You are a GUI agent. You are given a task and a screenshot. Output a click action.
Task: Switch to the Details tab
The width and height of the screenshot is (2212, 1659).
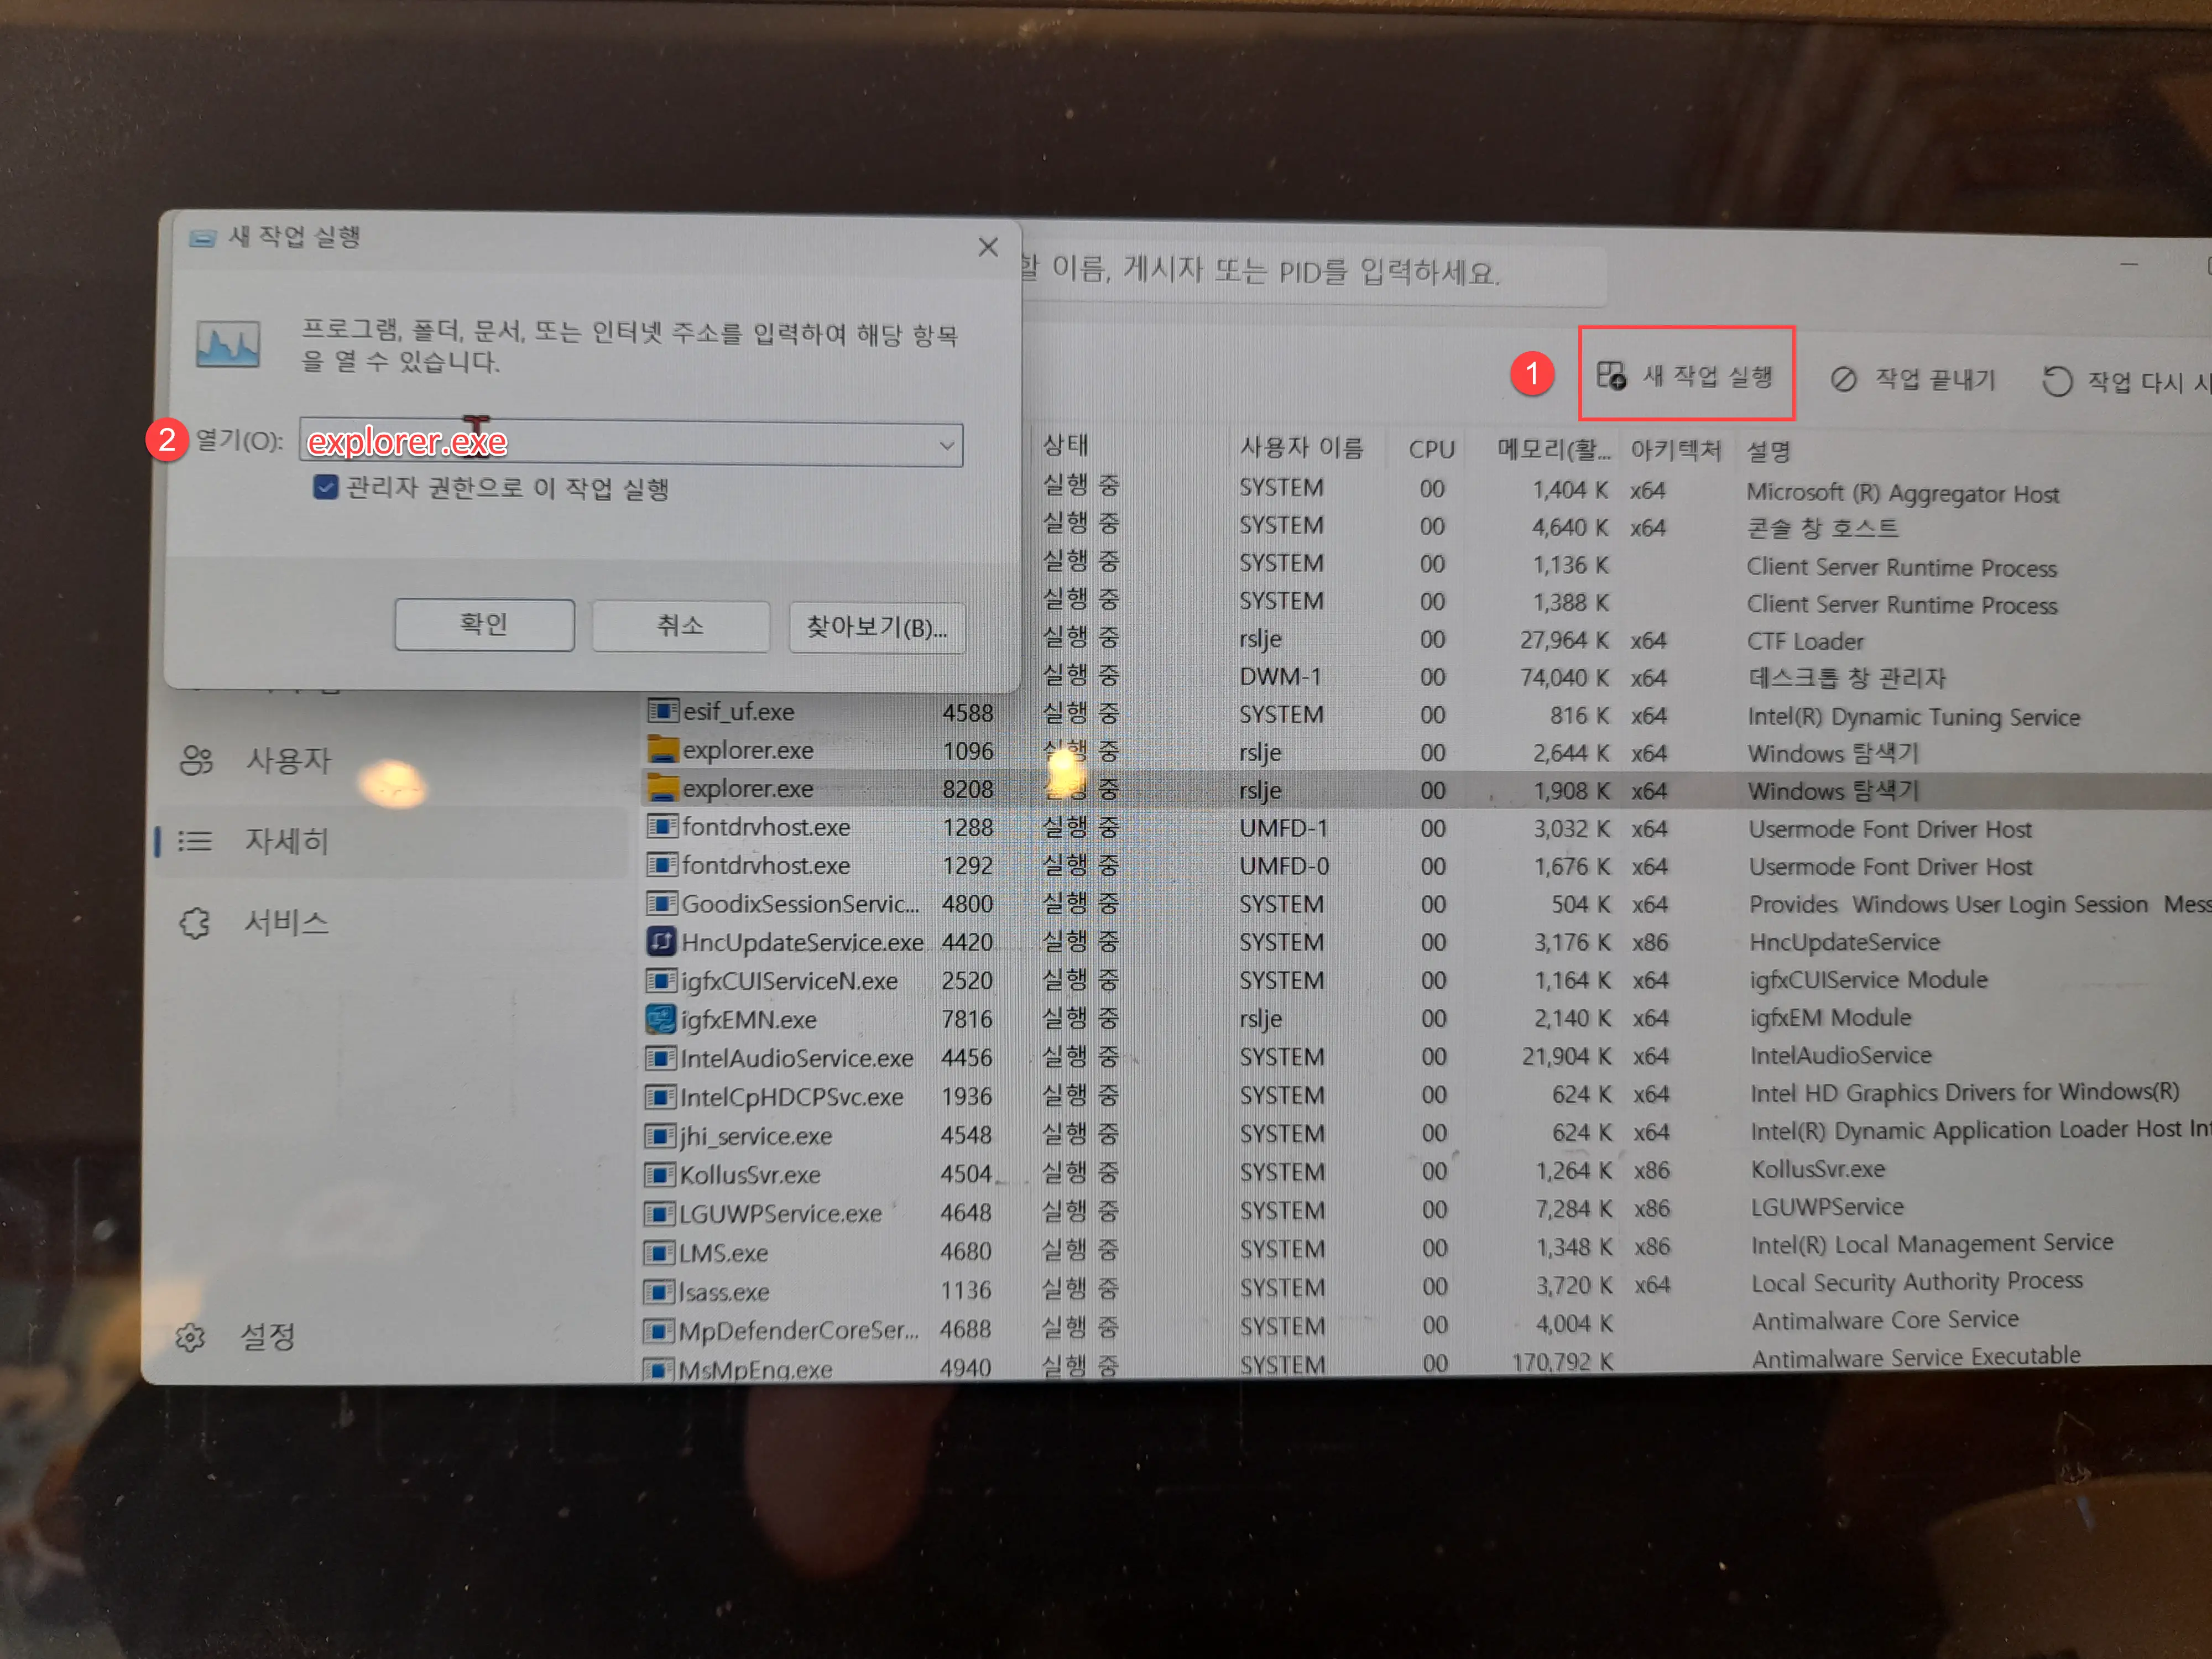(286, 841)
